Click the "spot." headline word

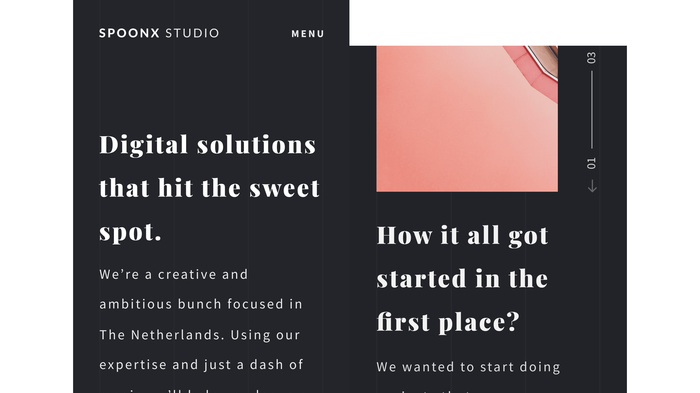tap(130, 232)
